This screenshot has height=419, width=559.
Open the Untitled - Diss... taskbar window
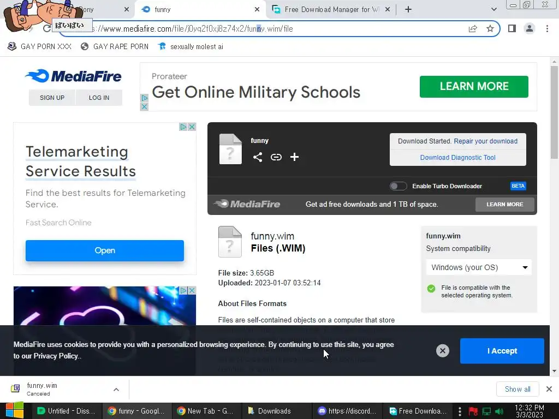coord(67,411)
